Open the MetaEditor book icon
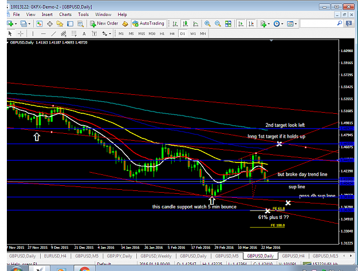This screenshot has width=358, height=271. point(125,23)
